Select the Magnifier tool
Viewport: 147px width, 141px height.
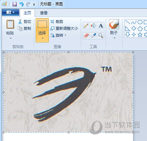(101, 36)
